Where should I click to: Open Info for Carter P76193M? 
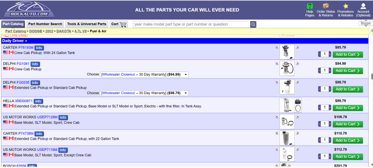point(39,48)
